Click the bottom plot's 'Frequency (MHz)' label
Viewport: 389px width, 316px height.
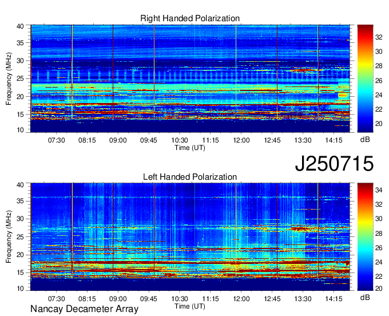9,237
